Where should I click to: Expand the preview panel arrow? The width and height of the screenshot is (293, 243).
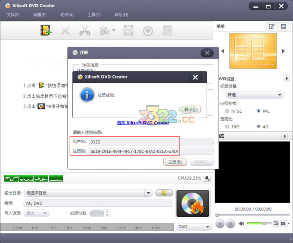(x=284, y=136)
